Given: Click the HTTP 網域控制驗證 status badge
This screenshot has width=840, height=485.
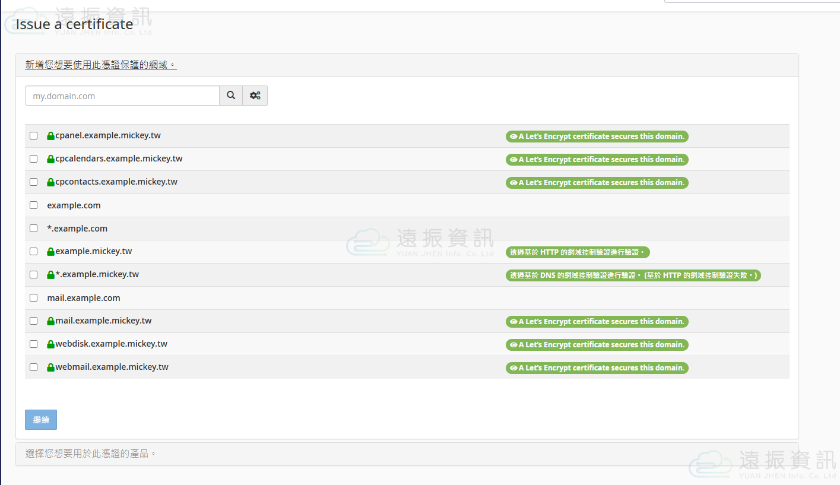Looking at the screenshot, I should coord(578,252).
